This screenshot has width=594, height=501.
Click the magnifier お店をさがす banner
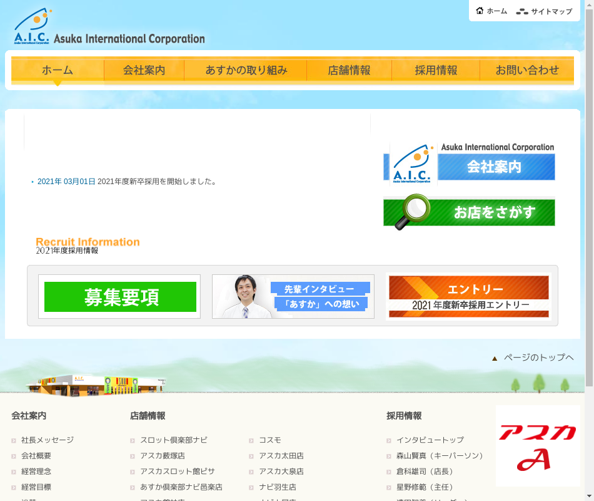click(x=469, y=212)
